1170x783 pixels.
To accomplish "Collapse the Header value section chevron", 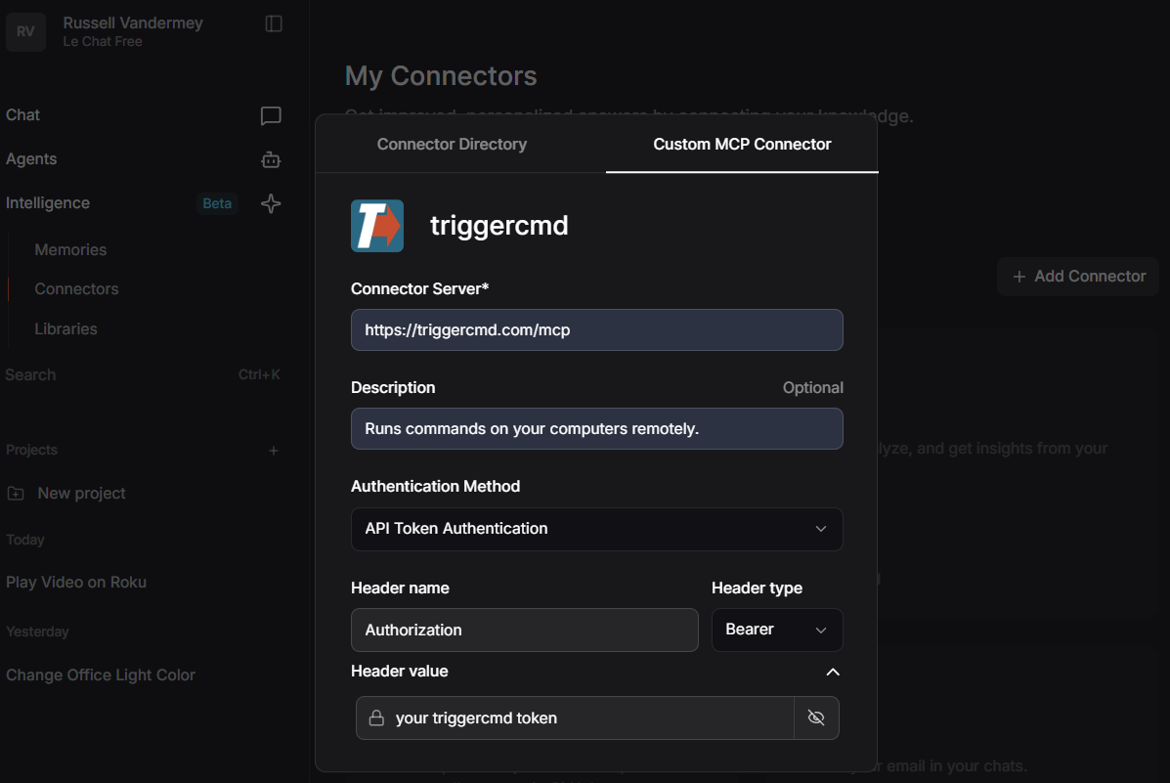I will click(x=833, y=672).
